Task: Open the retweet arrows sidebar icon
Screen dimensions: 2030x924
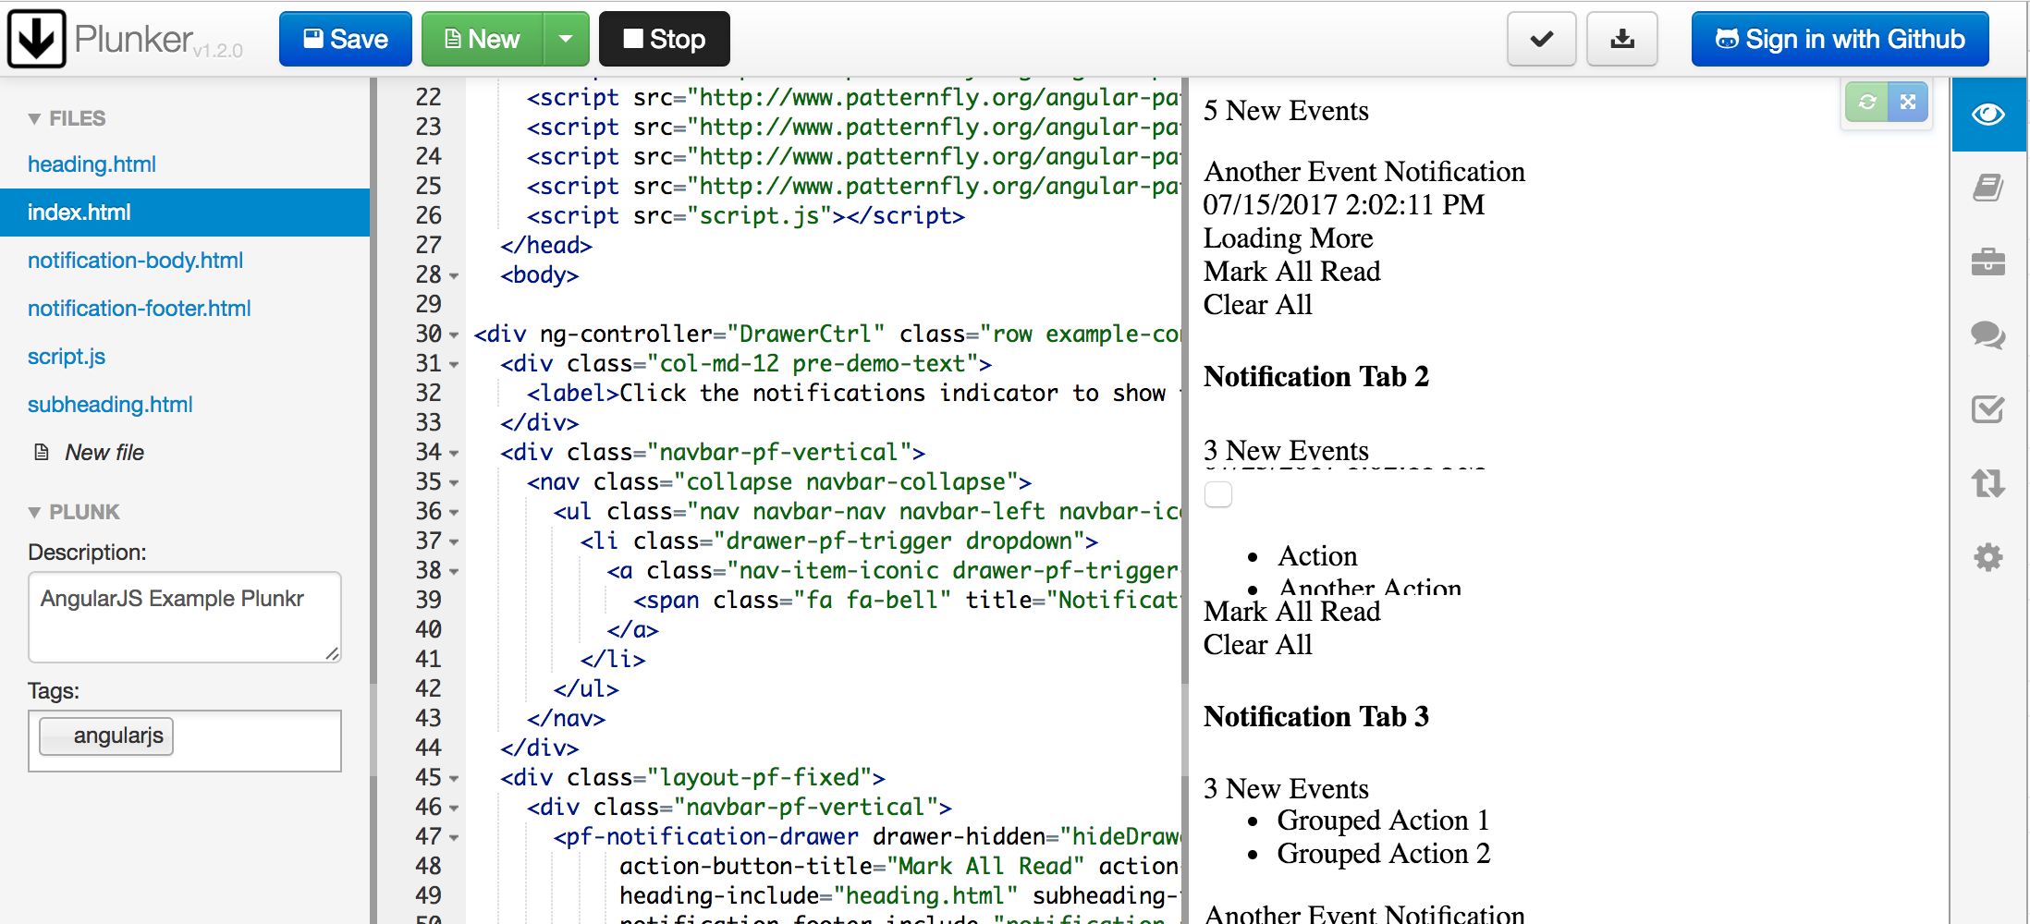Action: 1988,482
